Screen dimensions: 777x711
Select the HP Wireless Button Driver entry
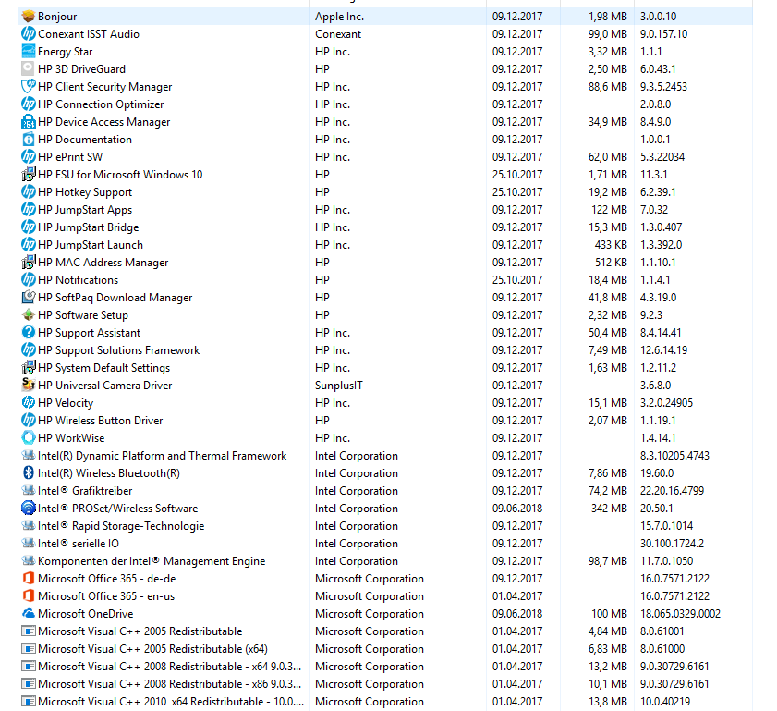pos(385,421)
